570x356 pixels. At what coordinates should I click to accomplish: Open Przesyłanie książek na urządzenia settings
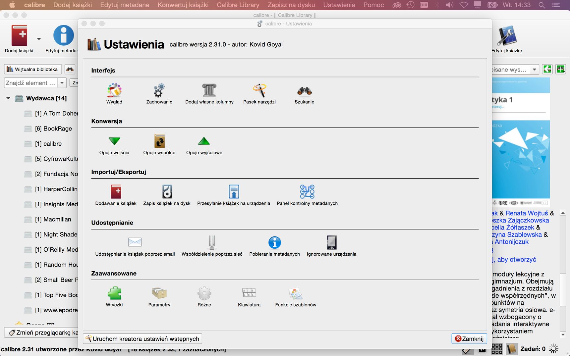(234, 195)
